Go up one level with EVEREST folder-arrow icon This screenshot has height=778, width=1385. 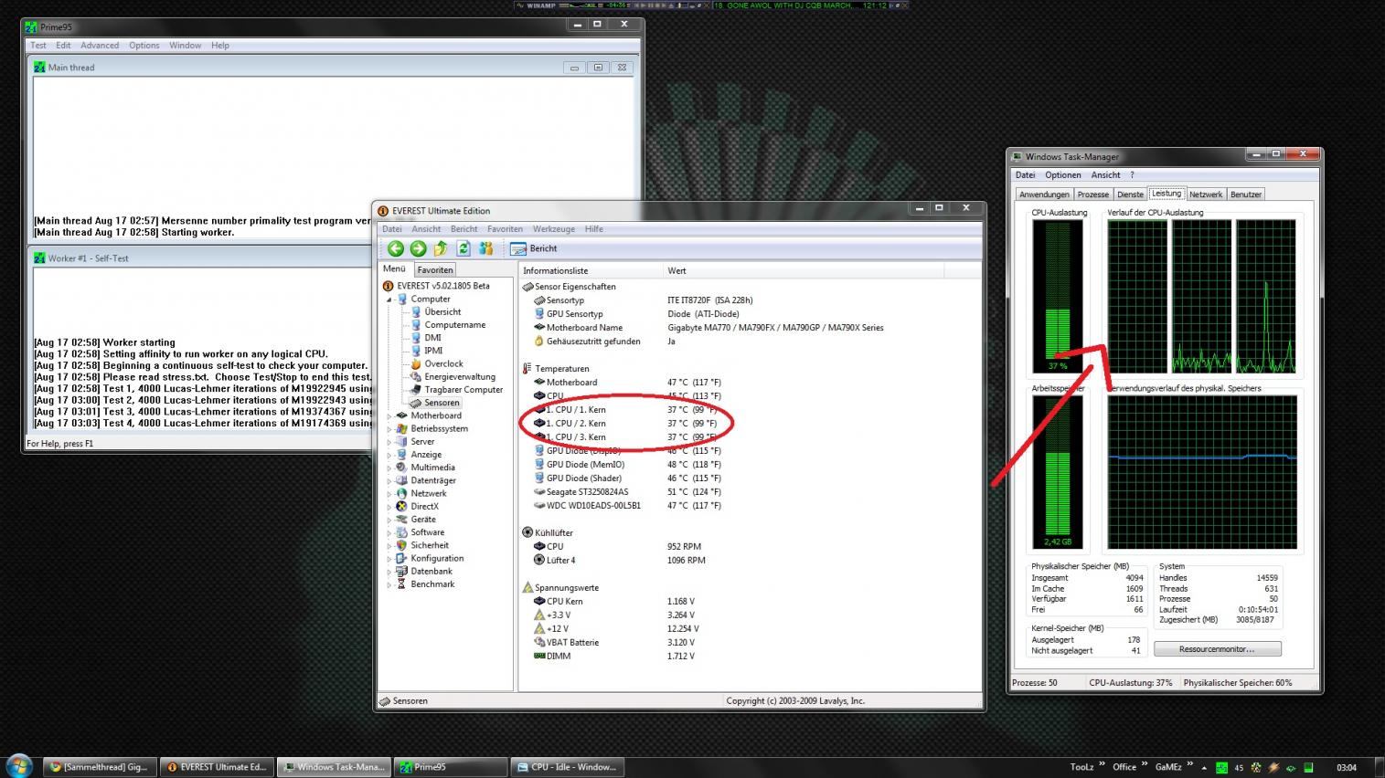[441, 248]
